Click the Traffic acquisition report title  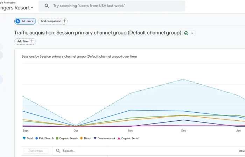97,33
